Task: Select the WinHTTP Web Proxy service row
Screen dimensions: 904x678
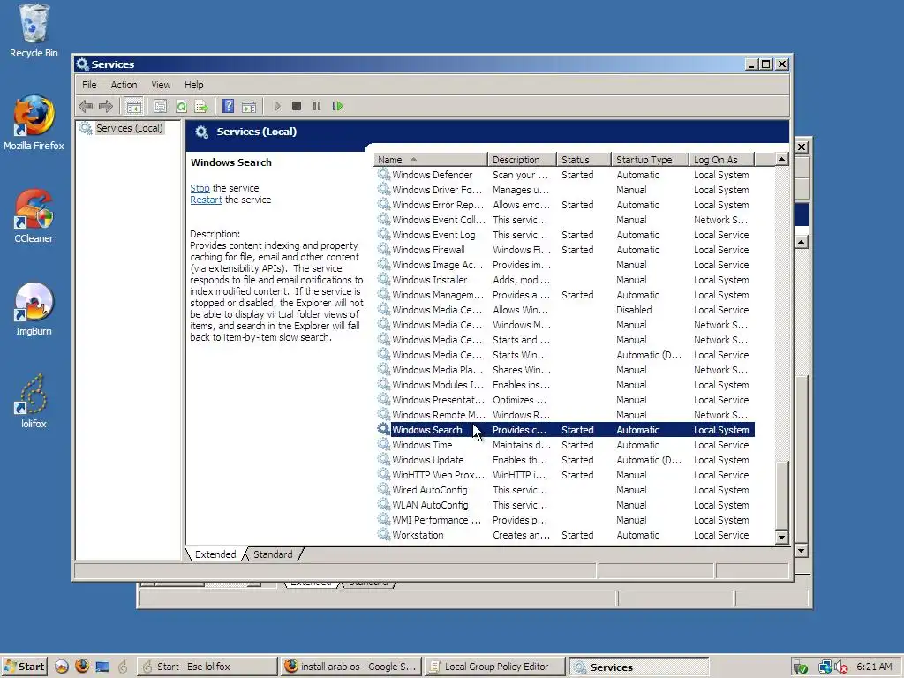Action: click(x=564, y=475)
